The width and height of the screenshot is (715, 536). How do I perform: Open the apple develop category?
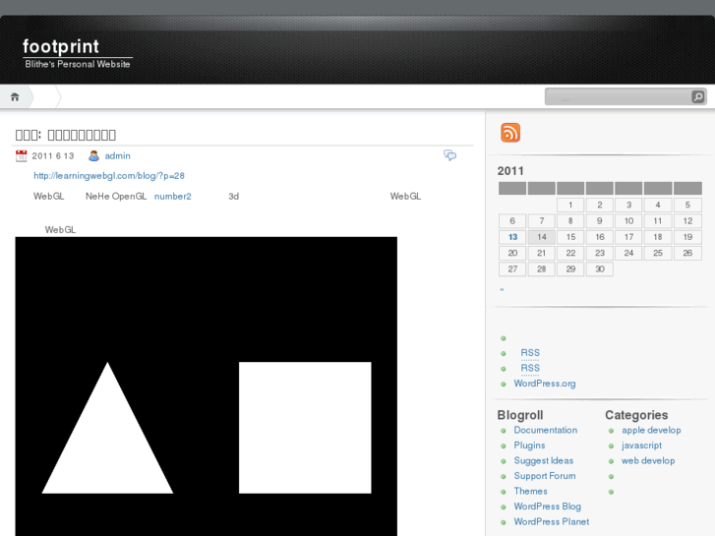tap(651, 430)
